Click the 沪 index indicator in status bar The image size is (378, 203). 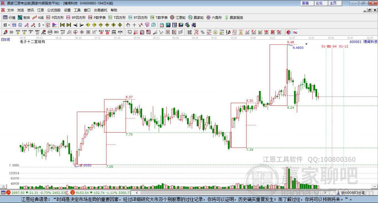[8, 193]
